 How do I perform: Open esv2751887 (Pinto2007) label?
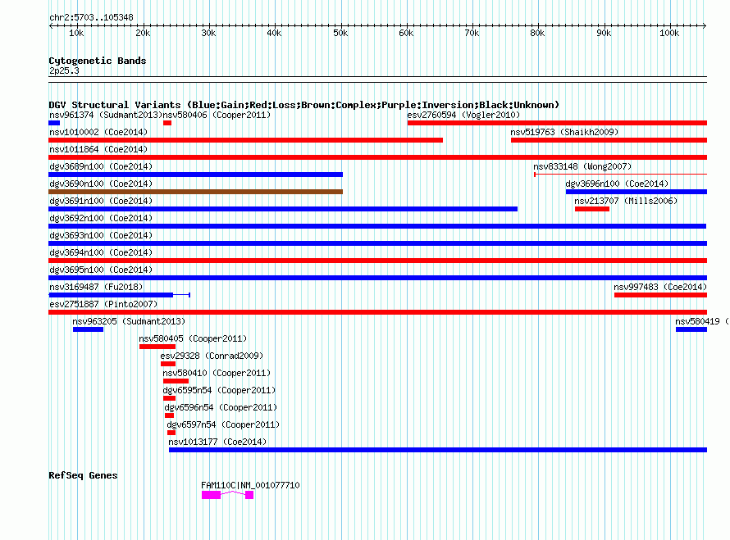[x=103, y=304]
